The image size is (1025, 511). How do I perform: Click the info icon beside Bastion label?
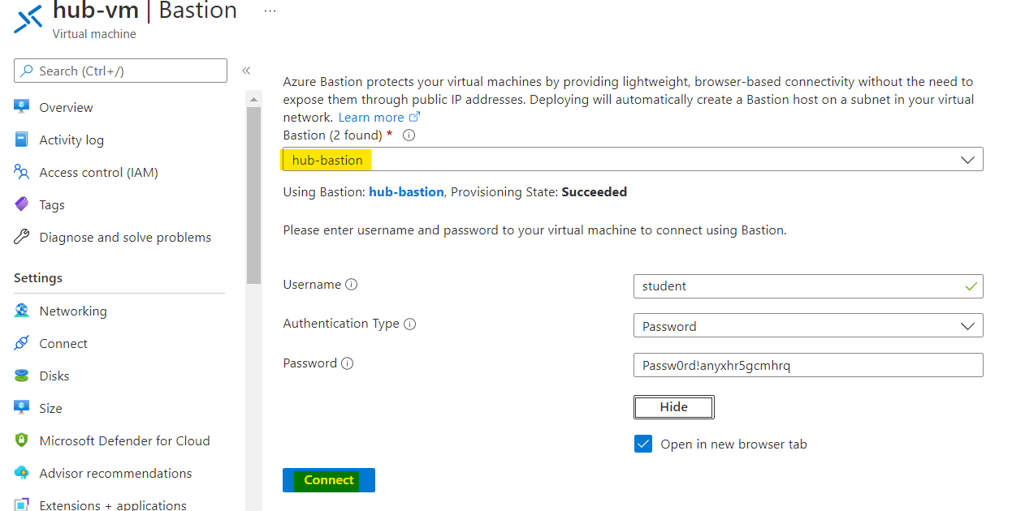tap(409, 135)
